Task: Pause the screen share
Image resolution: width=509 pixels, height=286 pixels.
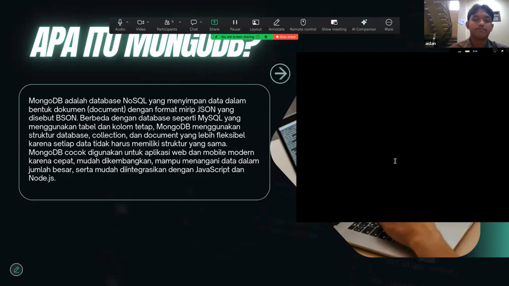Action: tap(235, 23)
